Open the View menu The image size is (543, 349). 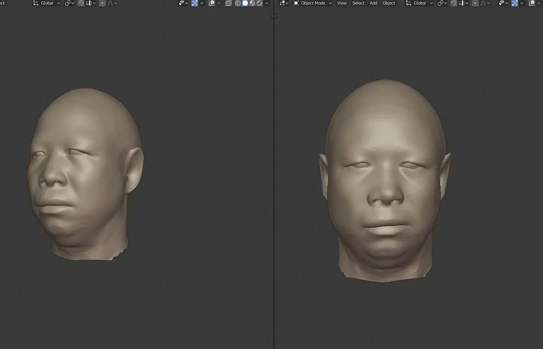(x=342, y=3)
